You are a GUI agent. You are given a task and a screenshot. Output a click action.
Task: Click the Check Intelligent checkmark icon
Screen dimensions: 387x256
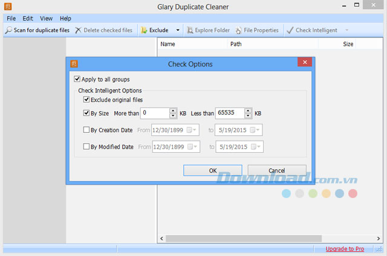point(290,30)
